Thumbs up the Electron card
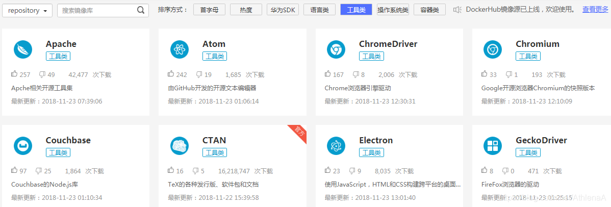 pyautogui.click(x=328, y=170)
